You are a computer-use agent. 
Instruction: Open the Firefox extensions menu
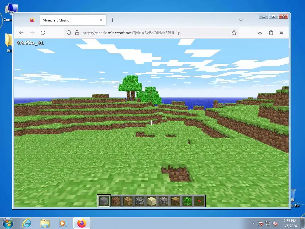pos(271,33)
